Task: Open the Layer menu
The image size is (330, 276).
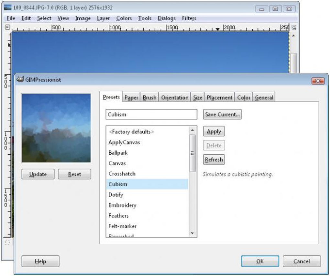Action: [x=103, y=18]
